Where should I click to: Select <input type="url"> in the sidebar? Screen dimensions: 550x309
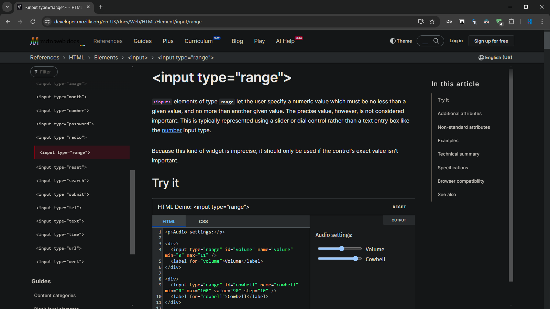tap(59, 248)
